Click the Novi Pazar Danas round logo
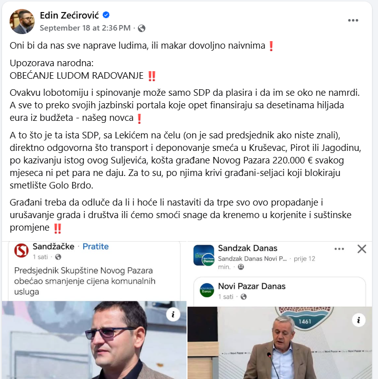This screenshot has width=378, height=379. tap(207, 290)
